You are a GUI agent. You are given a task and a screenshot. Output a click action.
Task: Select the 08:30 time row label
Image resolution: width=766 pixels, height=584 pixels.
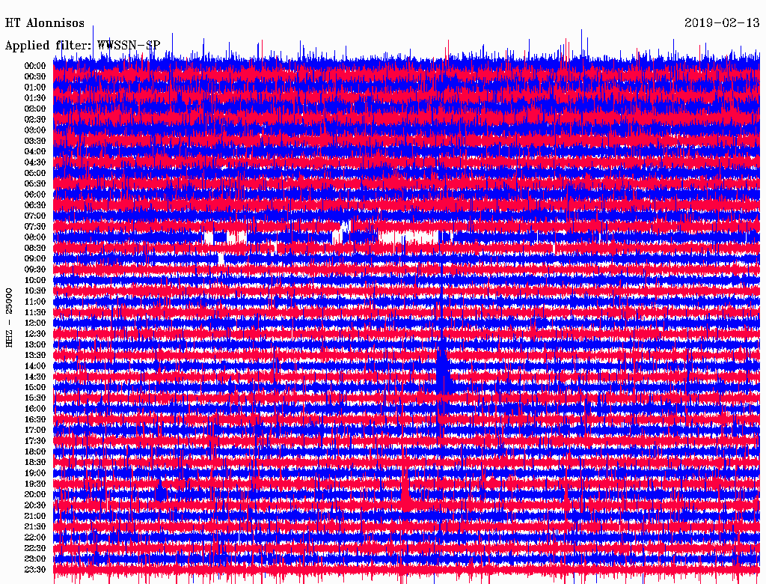(35, 248)
